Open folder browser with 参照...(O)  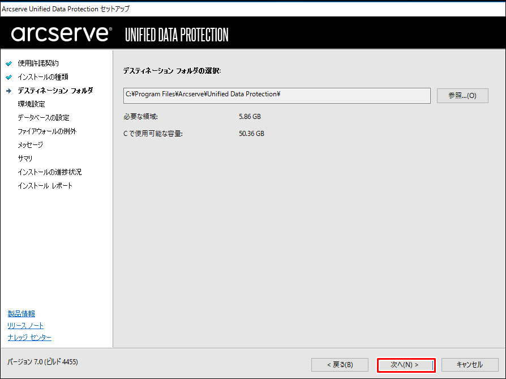point(462,96)
